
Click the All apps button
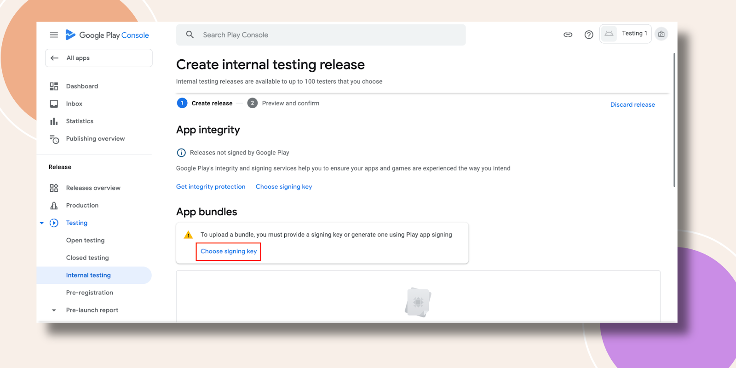coord(99,58)
